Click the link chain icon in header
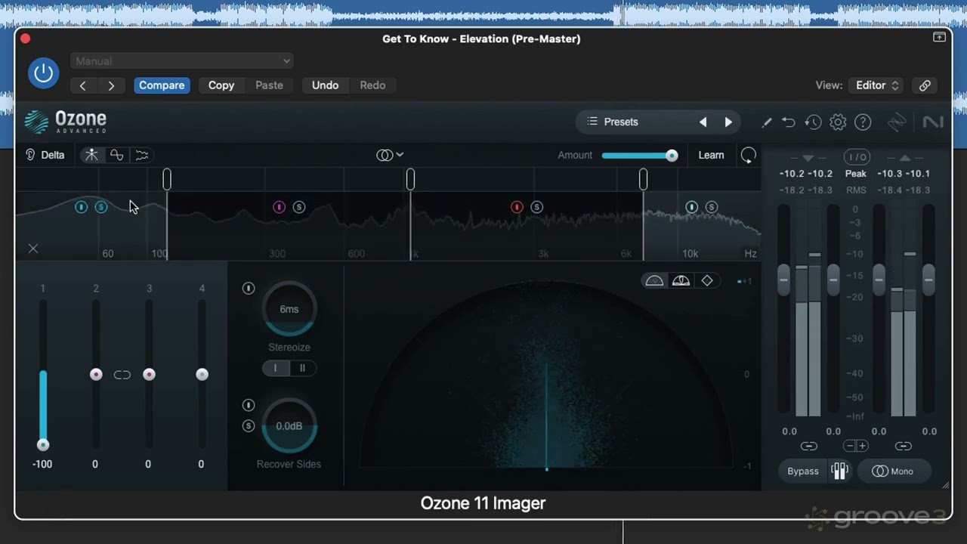The width and height of the screenshot is (967, 544). point(925,85)
